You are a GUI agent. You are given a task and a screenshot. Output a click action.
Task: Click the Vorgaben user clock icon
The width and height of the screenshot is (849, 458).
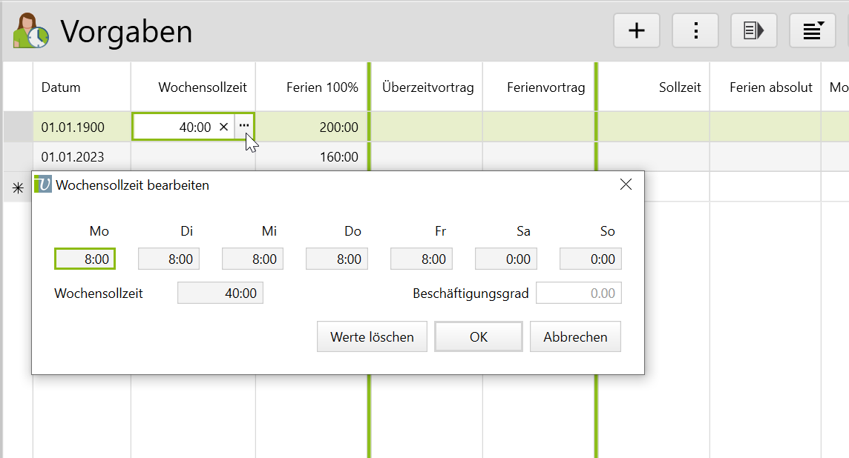30,31
